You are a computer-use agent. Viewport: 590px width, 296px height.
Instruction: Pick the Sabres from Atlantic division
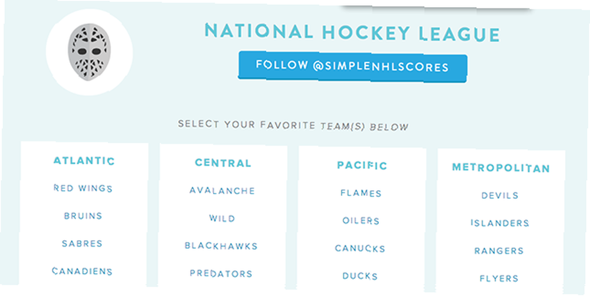click(83, 244)
